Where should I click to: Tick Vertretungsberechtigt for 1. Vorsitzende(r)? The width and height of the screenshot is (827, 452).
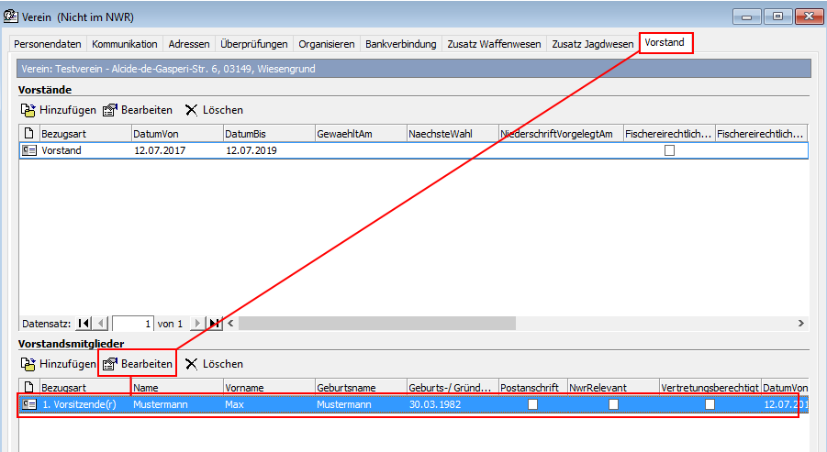click(x=710, y=404)
